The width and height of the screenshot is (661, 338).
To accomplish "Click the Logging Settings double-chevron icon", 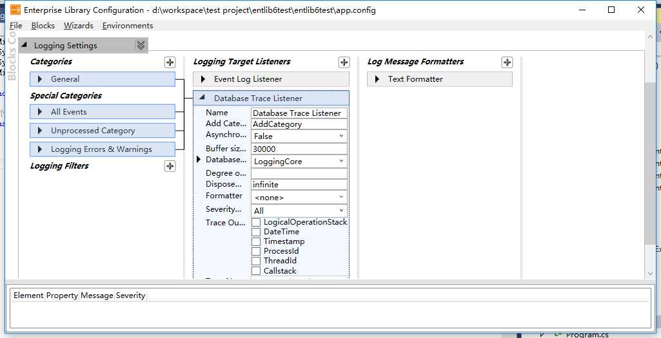I will pos(141,45).
